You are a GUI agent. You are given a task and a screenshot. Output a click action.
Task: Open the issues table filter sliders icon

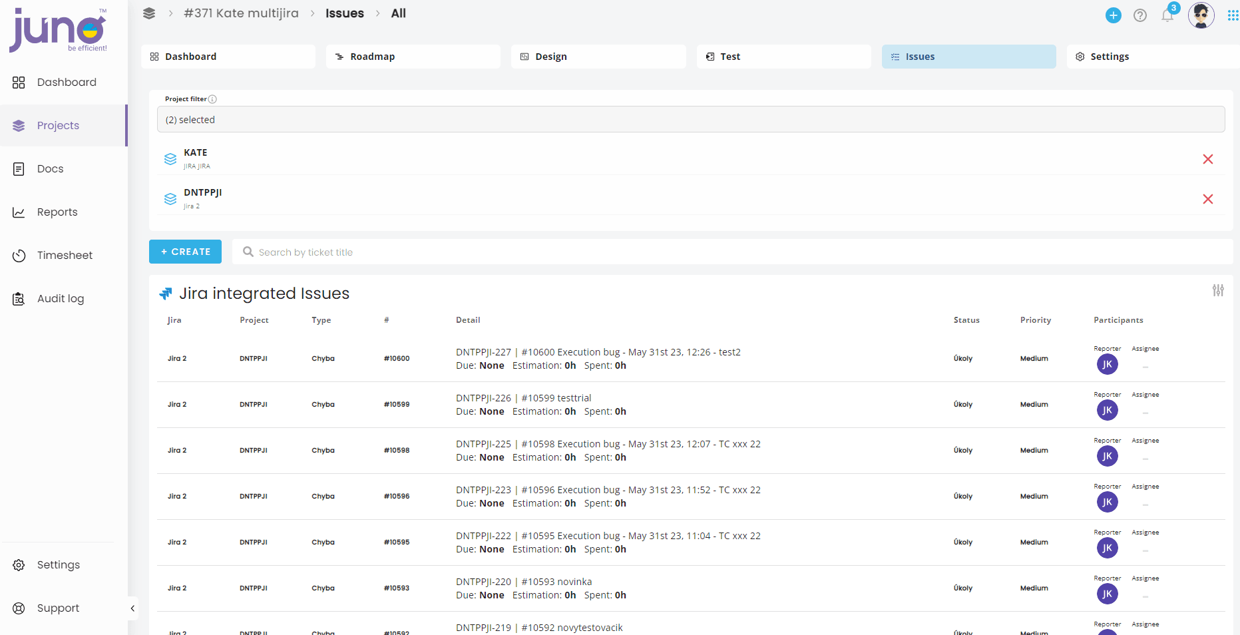[1218, 290]
